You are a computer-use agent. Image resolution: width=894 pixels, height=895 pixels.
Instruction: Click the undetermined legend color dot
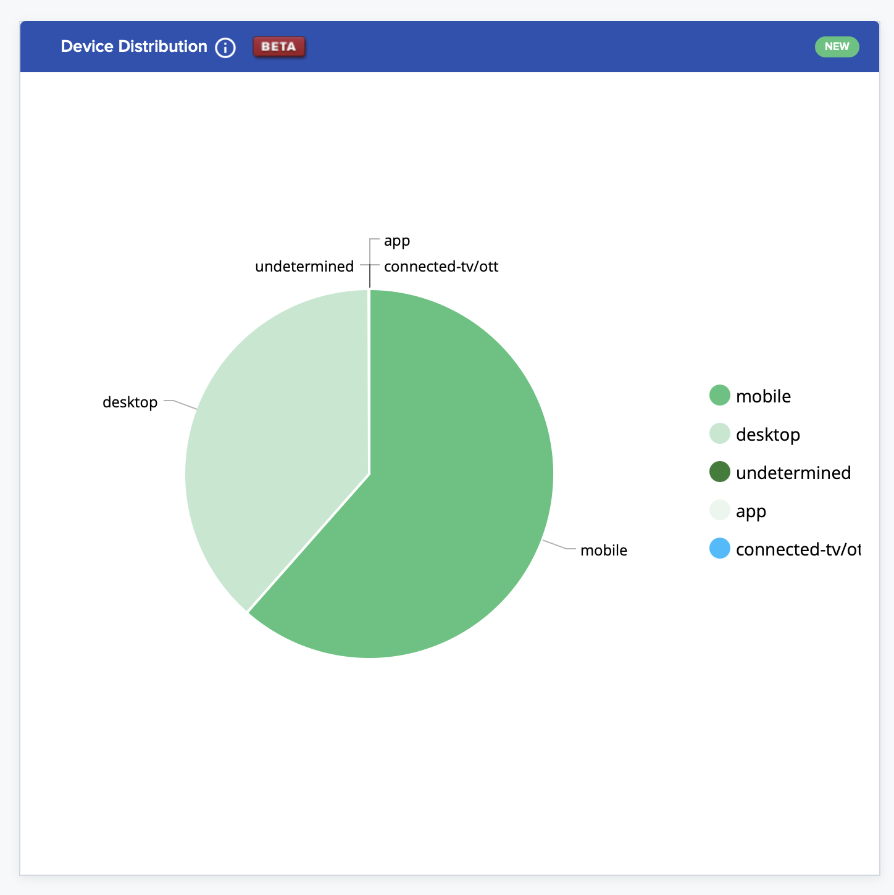point(720,472)
